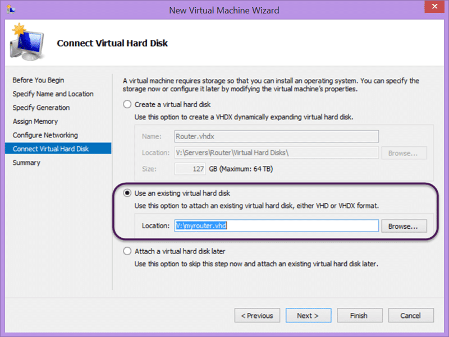Viewport: 449px width, 337px height.
Task: Click the wizard app icon in title bar
Action: point(11,10)
